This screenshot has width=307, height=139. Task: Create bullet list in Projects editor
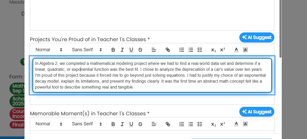(191, 50)
